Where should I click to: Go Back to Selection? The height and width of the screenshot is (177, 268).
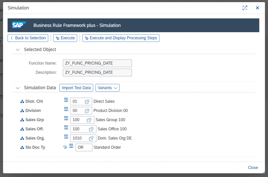click(28, 38)
